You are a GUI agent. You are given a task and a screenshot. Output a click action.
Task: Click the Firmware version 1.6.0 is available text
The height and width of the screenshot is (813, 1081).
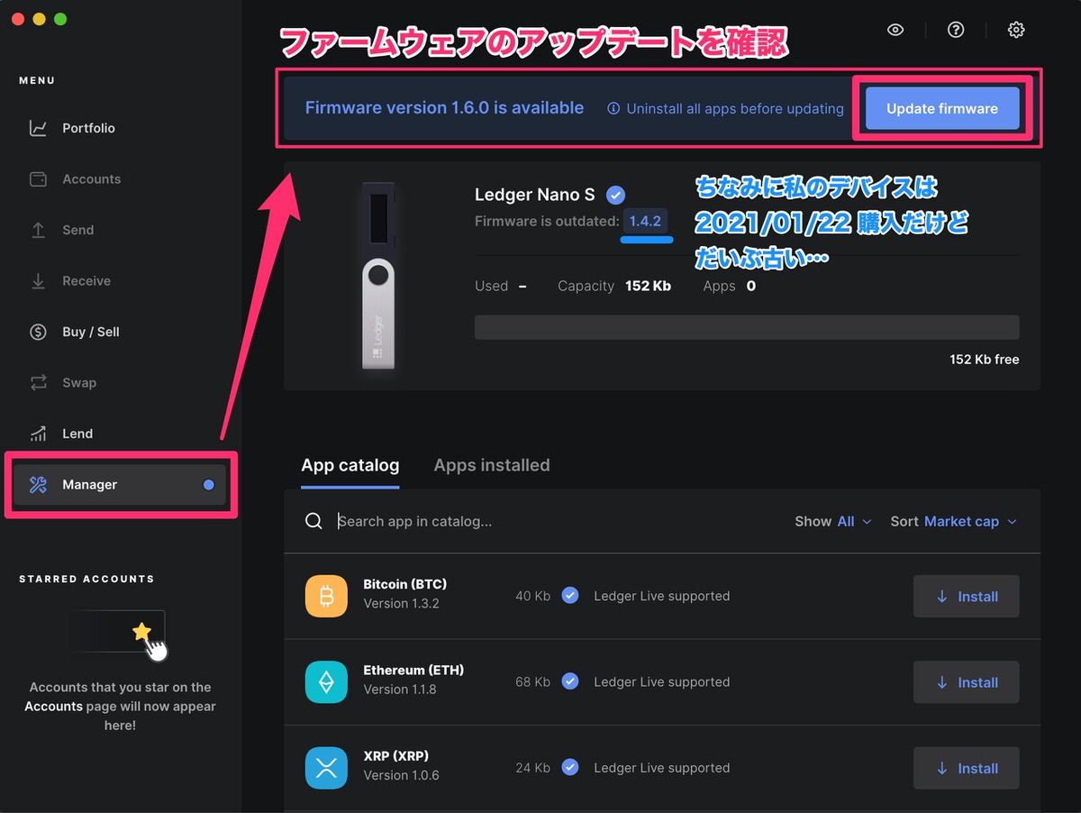coord(444,108)
